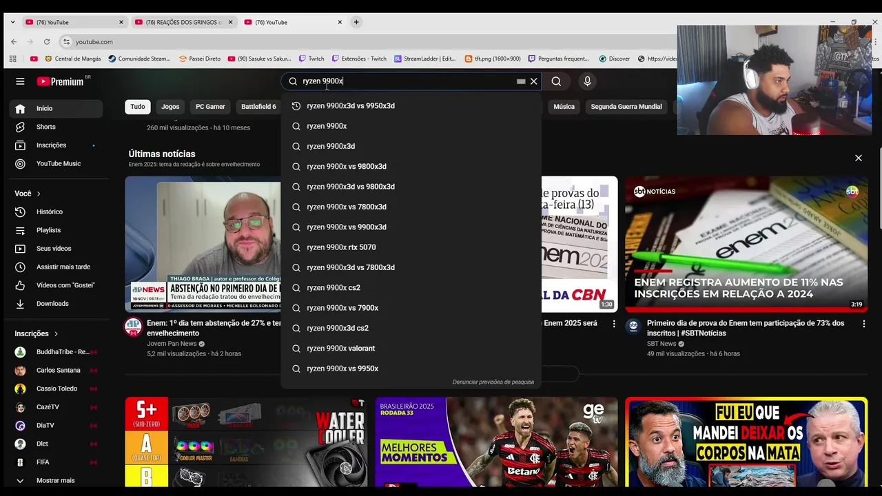
Task: Open Inscrições in the sidebar
Action: coord(56,145)
